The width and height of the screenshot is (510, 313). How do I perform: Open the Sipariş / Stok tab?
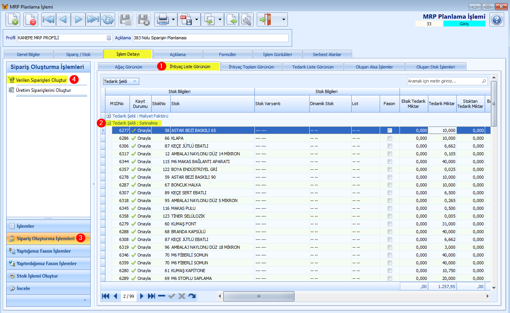pyautogui.click(x=78, y=54)
